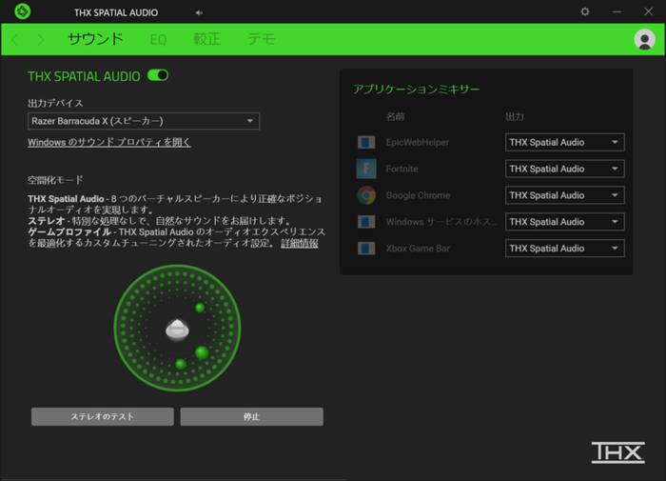Viewport: 666px width, 481px height.
Task: Change Xbox Game Bar output dropdown
Action: coord(565,249)
